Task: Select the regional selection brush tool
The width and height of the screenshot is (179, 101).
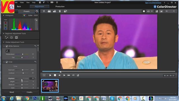Action: coord(6,38)
